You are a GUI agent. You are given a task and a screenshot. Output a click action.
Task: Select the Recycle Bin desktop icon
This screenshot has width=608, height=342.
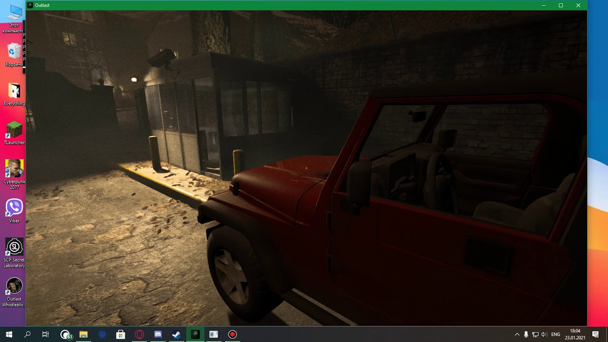14,55
